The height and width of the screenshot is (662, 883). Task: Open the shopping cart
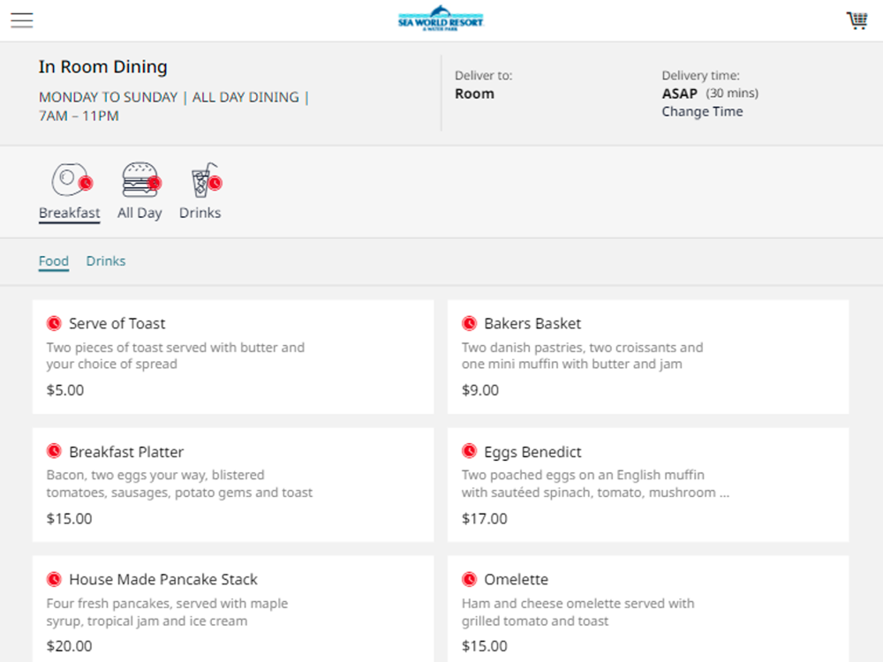click(857, 20)
